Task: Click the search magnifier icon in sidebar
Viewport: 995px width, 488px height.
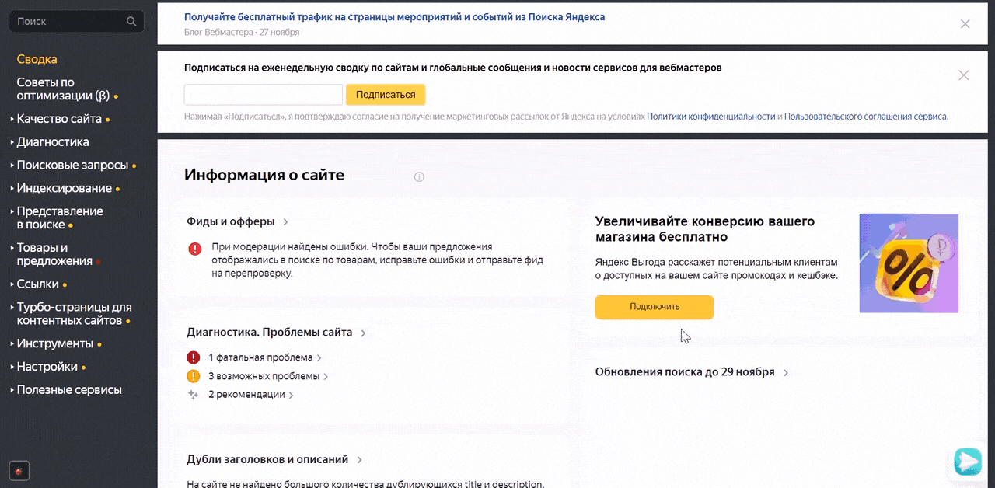Action: [x=131, y=22]
